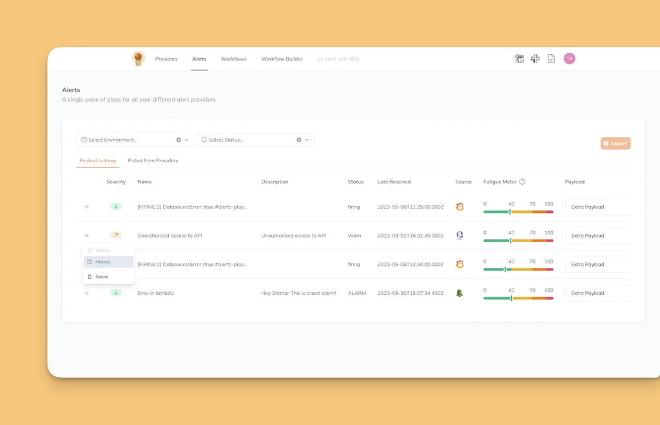Viewport: 660px width, 425px height.
Task: Click fatigue meter bar for Unauthorized access
Action: point(518,241)
